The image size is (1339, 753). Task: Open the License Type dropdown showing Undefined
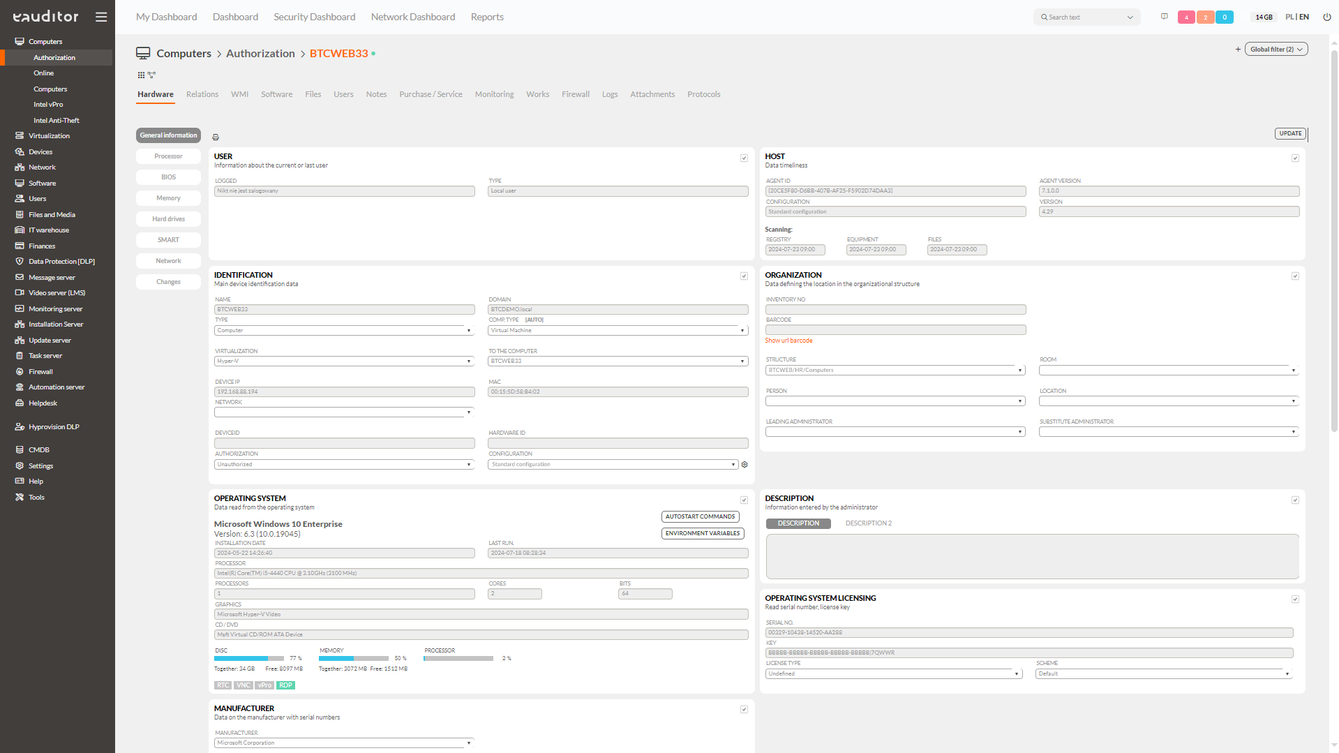click(x=894, y=674)
